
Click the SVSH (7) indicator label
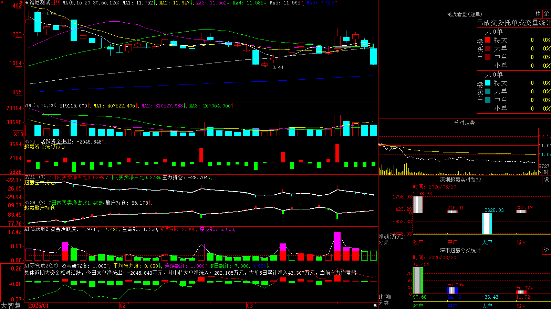tap(35, 203)
